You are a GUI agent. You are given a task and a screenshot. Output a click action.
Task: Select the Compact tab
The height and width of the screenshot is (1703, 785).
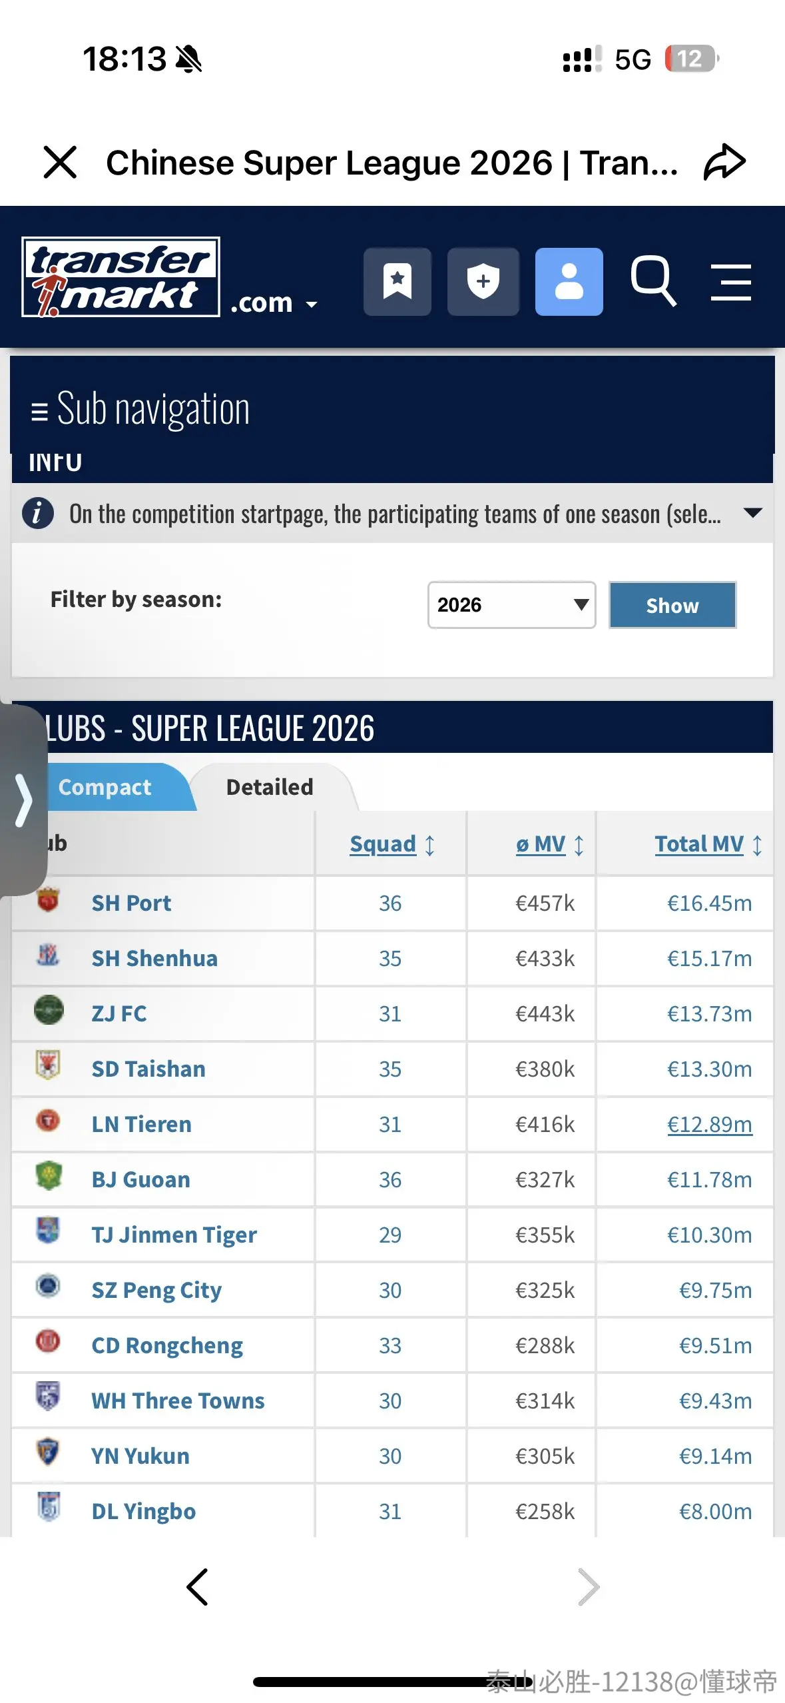click(105, 787)
